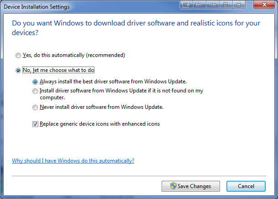Select "Never install driver software from Windows Update"
This screenshot has height=199, width=278.
click(35, 107)
